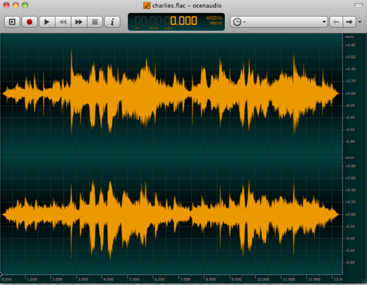Toggle the sidebar panel view button

coord(12,22)
